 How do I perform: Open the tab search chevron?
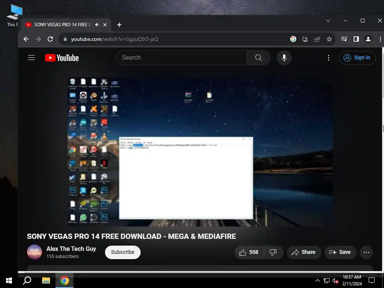(328, 21)
